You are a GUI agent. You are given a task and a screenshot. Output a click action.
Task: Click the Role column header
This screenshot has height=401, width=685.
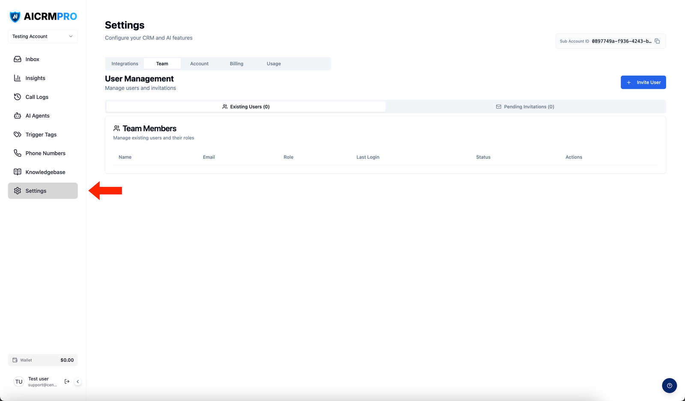point(289,157)
